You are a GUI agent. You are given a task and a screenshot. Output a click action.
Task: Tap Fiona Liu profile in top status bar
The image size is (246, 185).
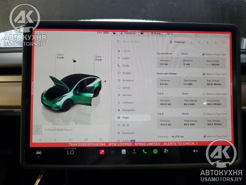128,33
